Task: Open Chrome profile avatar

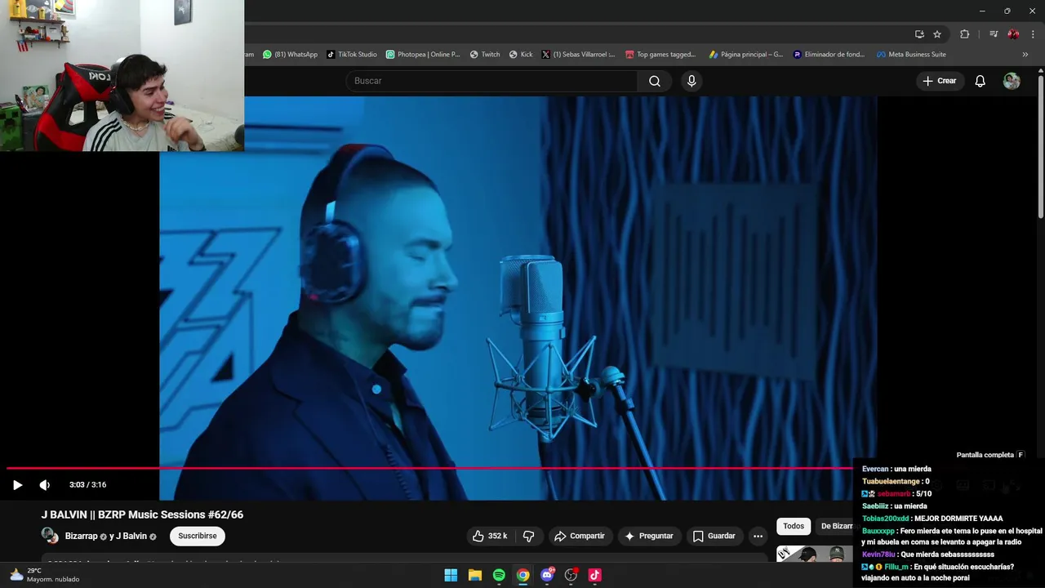Action: [1013, 34]
